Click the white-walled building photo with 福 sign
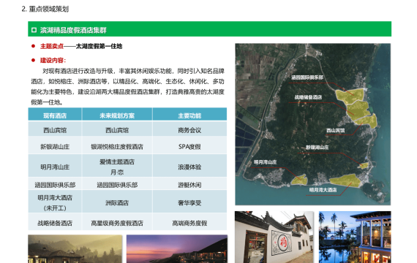This screenshot has width=417, height=263. 274,237
